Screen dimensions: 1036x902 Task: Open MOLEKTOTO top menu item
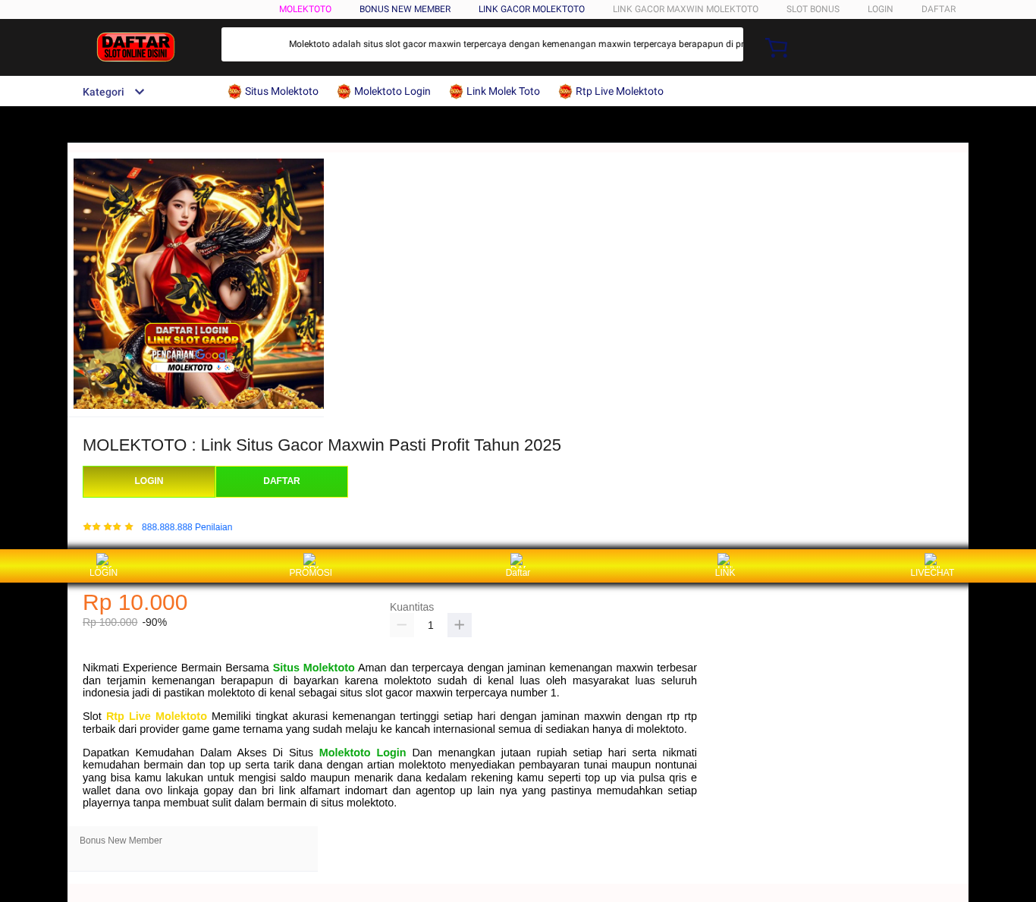[305, 9]
